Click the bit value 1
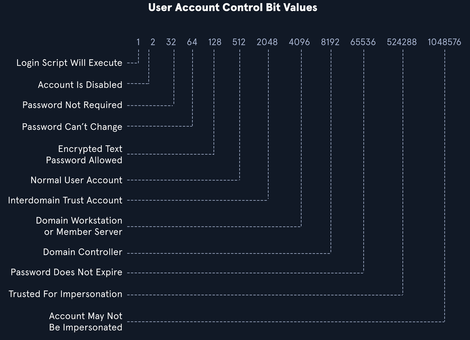Screen dimensions: 470x340 (x=138, y=42)
